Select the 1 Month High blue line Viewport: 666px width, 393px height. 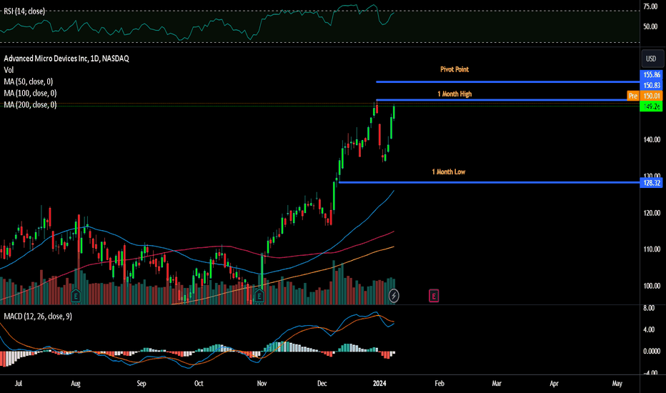[507, 100]
